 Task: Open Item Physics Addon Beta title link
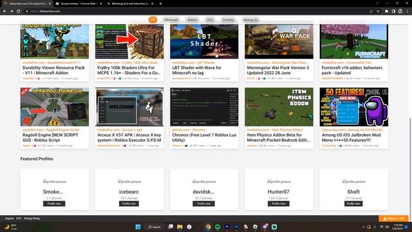pyautogui.click(x=278, y=137)
